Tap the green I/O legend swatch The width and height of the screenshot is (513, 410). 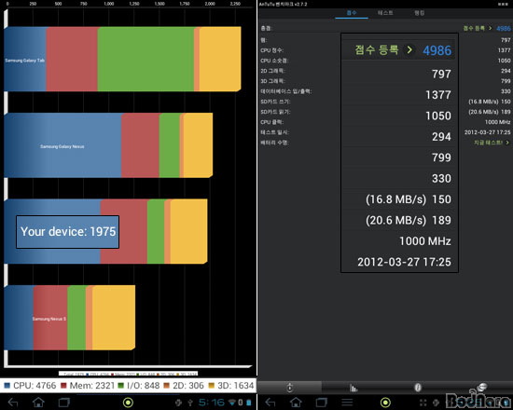tap(120, 386)
